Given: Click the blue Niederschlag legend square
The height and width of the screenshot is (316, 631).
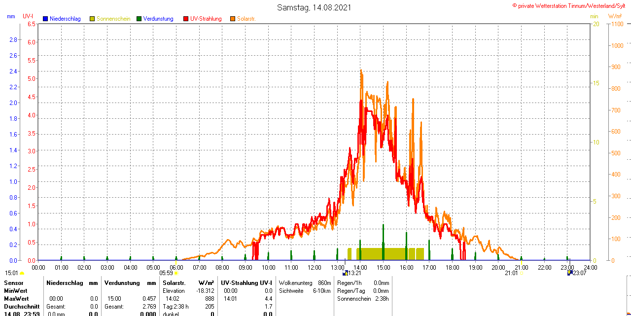Looking at the screenshot, I should (45, 19).
